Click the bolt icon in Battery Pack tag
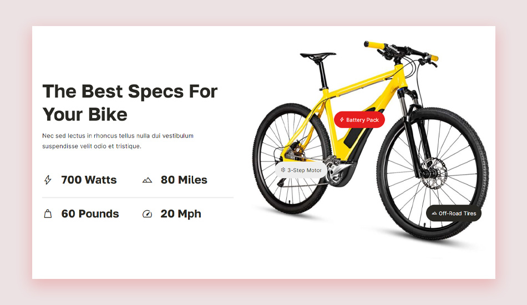Image resolution: width=527 pixels, height=305 pixels. pos(342,120)
